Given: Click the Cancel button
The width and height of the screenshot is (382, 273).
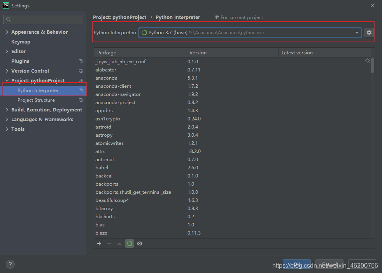Looking at the screenshot, I should pyautogui.click(x=329, y=264).
